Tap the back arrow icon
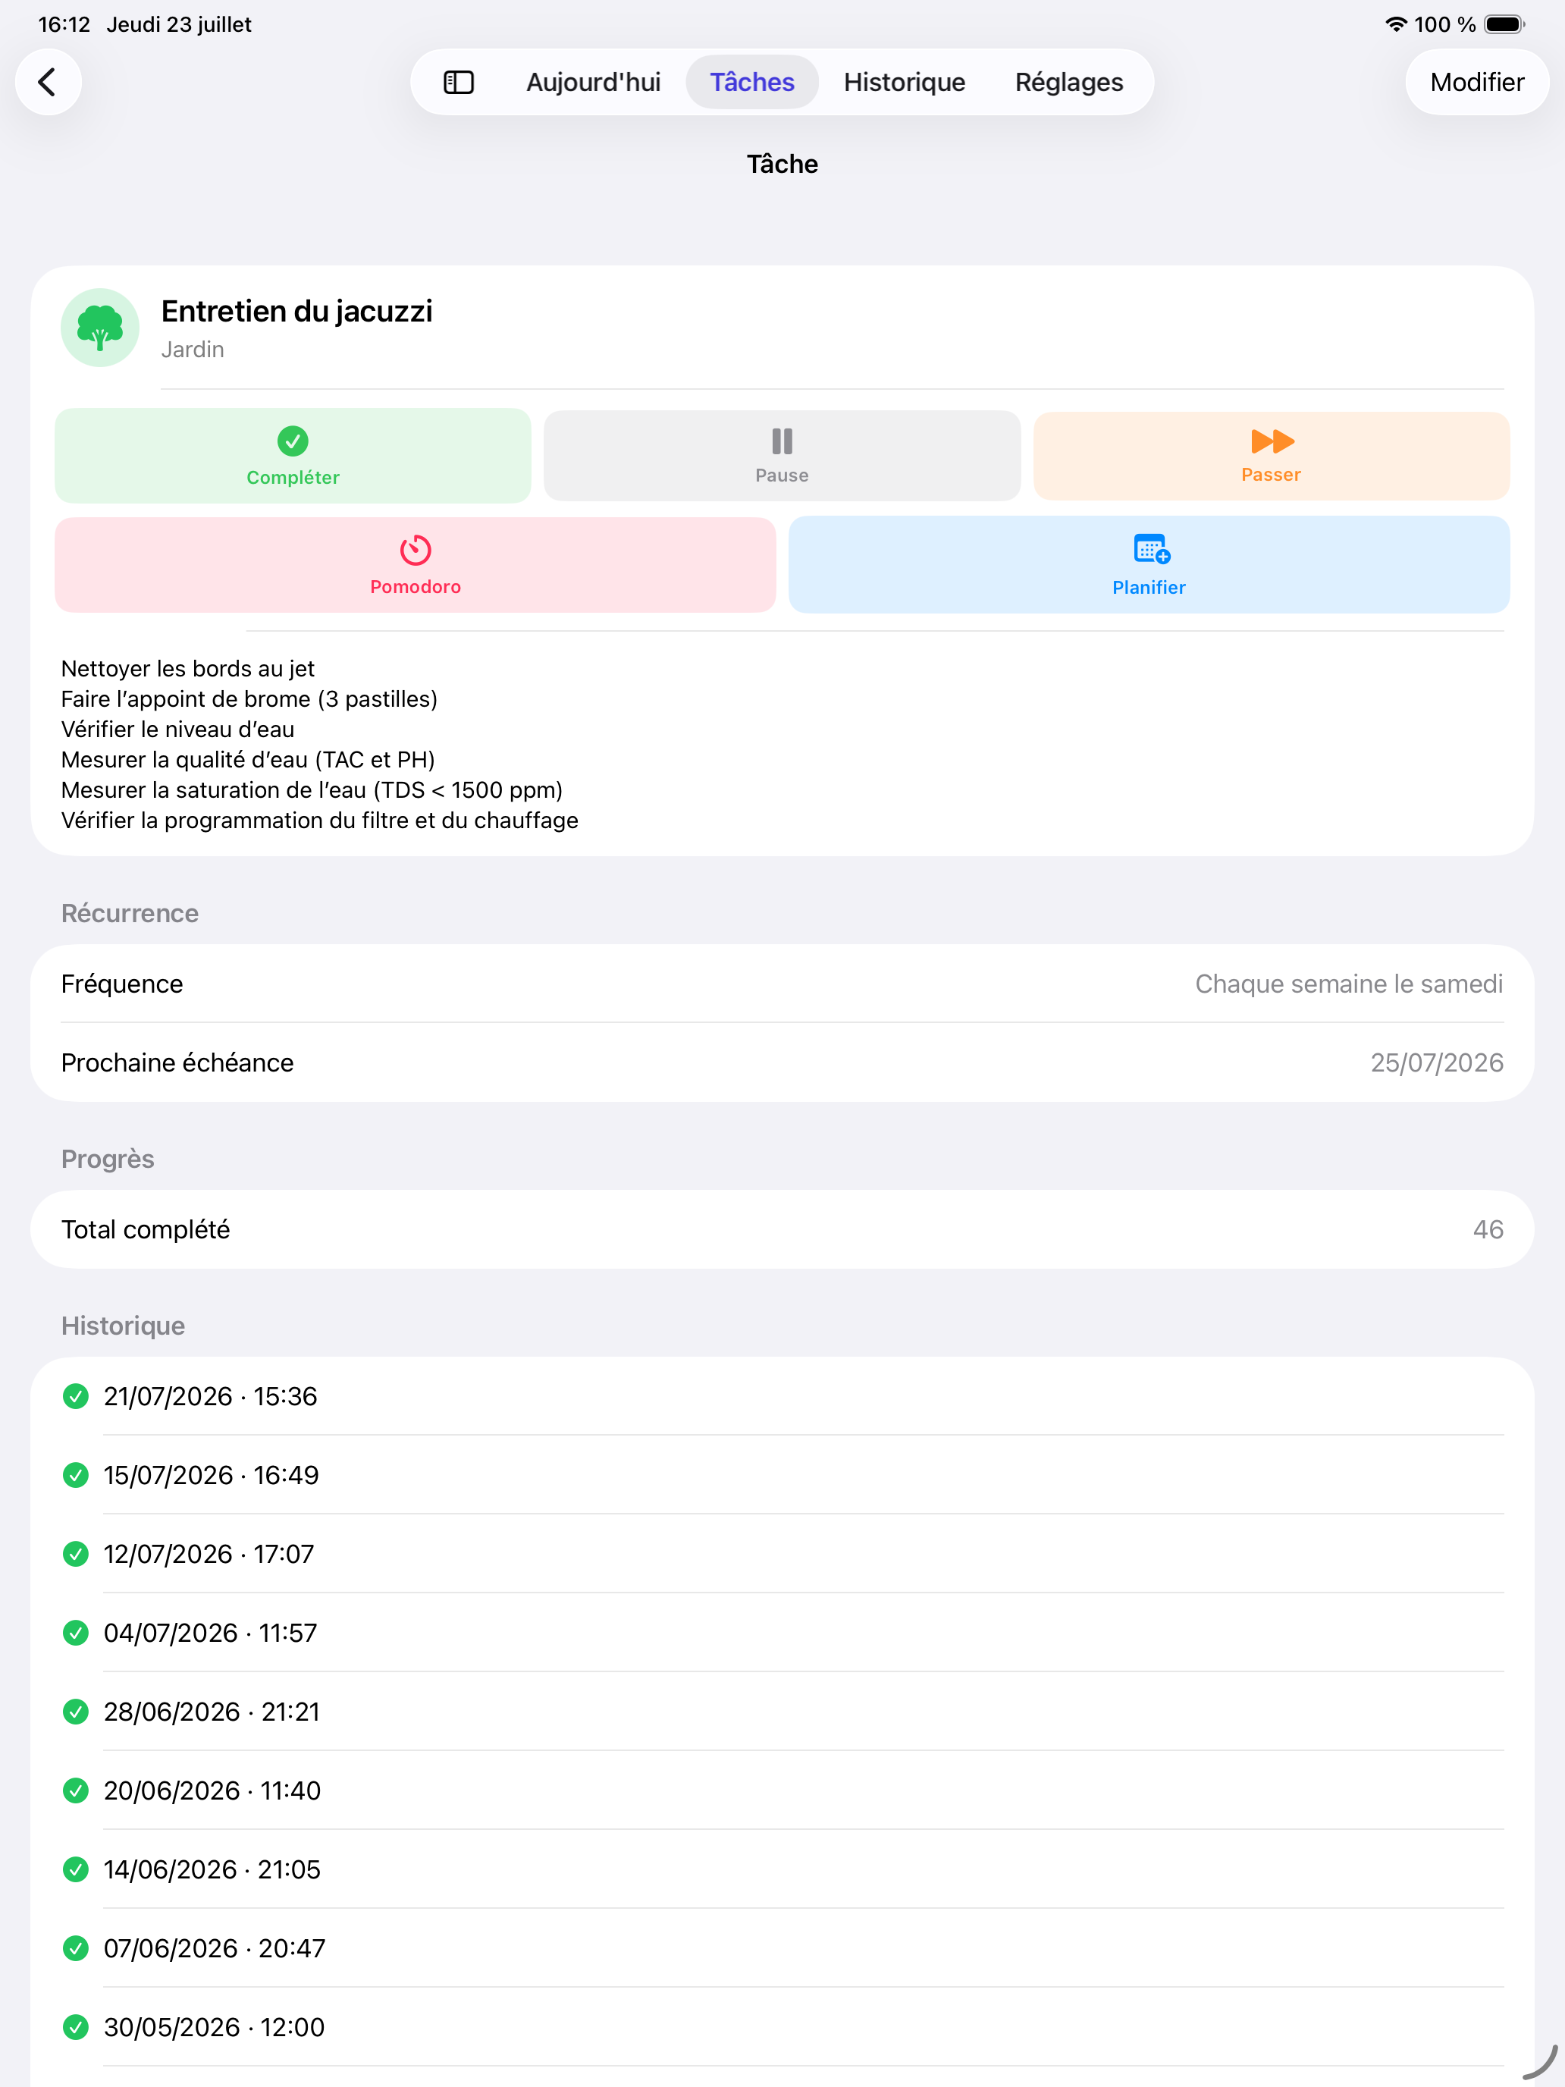Screen dimensions: 1565x2087 [48, 82]
